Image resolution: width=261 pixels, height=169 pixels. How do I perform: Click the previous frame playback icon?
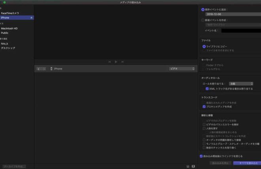(110, 62)
